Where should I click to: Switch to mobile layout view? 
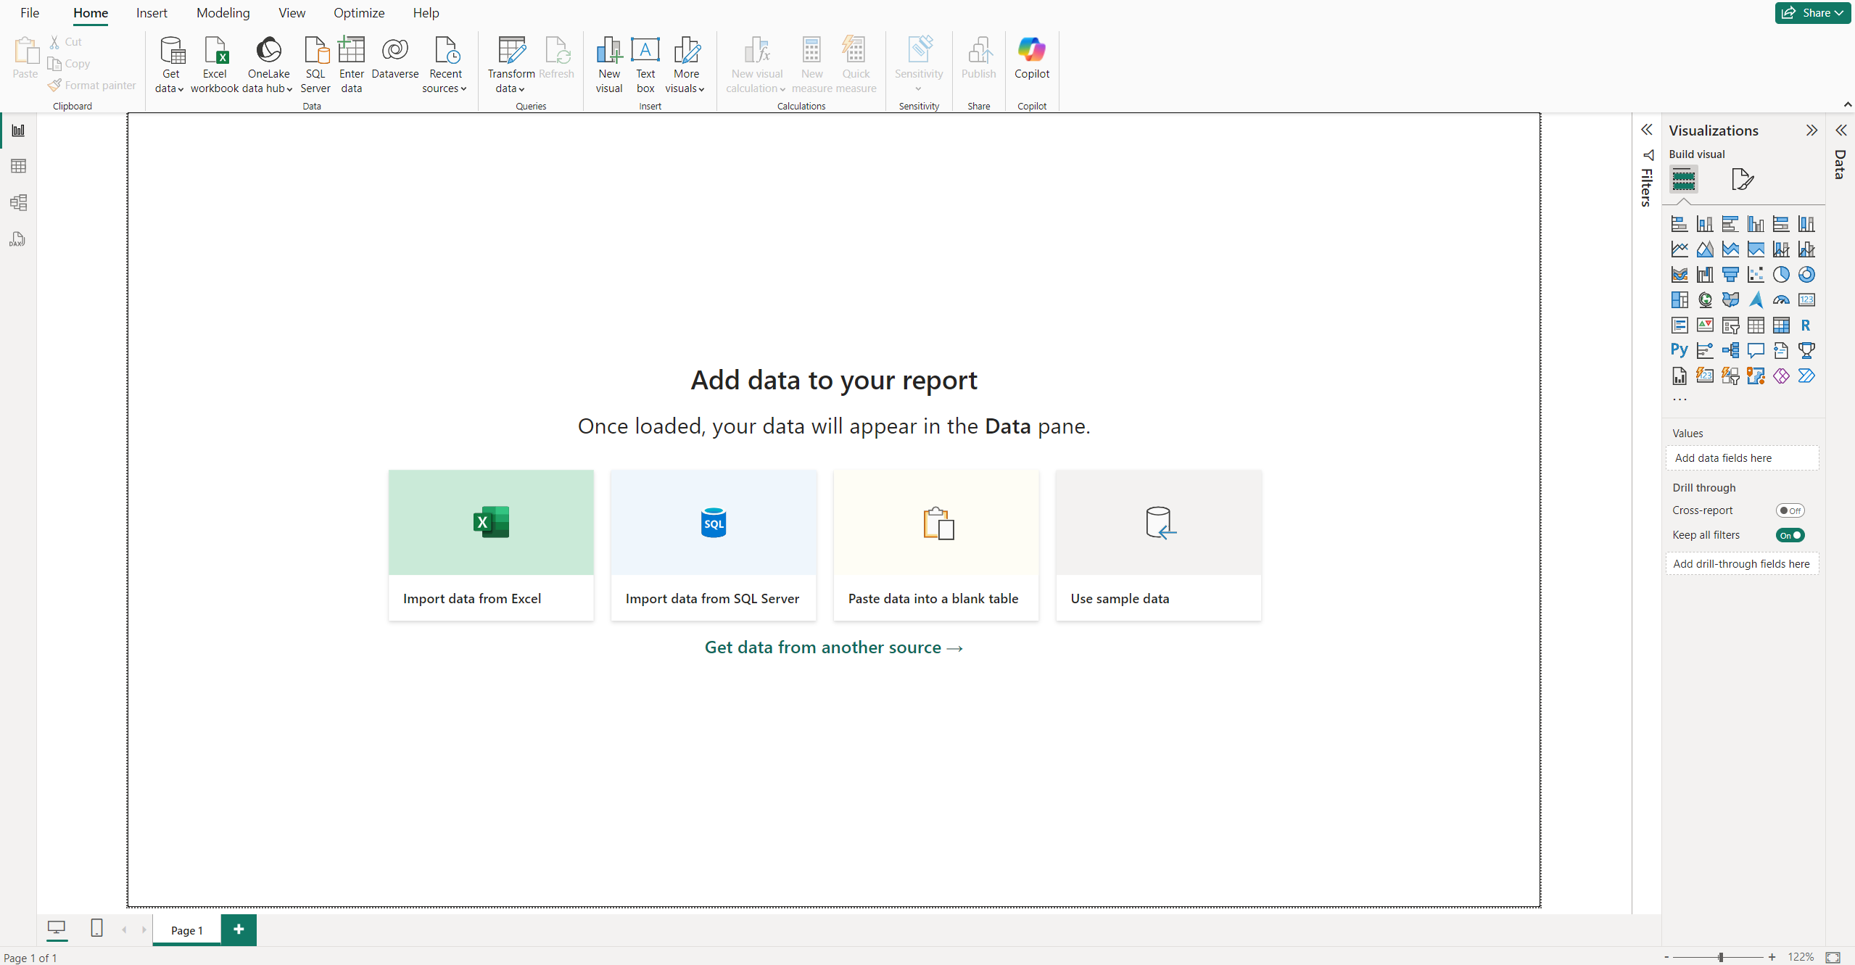tap(96, 928)
